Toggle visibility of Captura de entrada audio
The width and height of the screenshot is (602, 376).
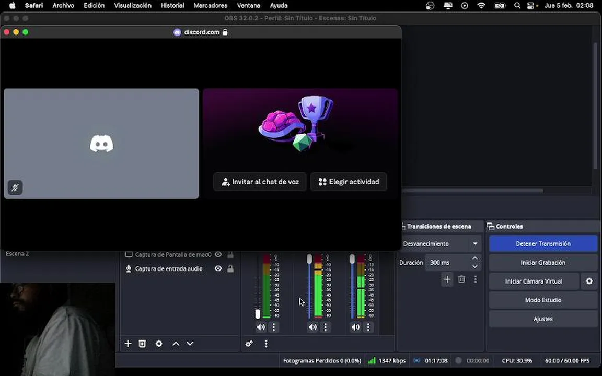coord(218,268)
